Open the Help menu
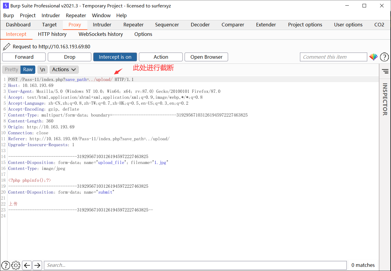Screen dimensions: 391x271 point(121,15)
